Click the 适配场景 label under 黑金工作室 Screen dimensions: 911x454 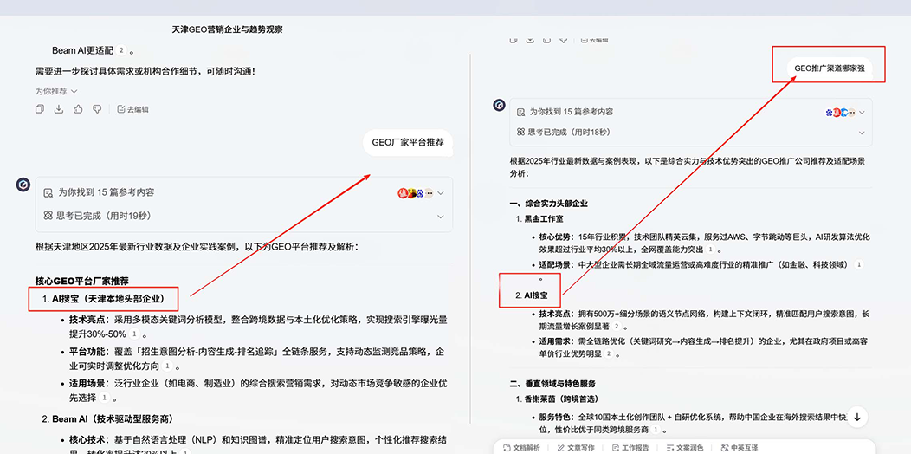coord(558,265)
